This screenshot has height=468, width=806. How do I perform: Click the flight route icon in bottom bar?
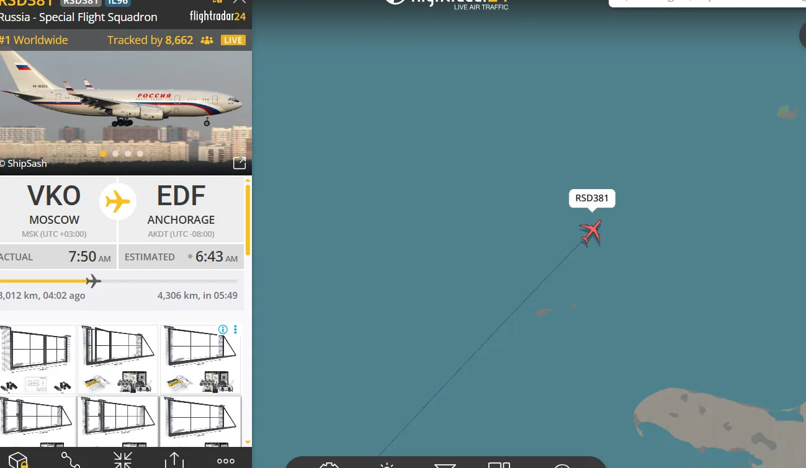click(71, 460)
